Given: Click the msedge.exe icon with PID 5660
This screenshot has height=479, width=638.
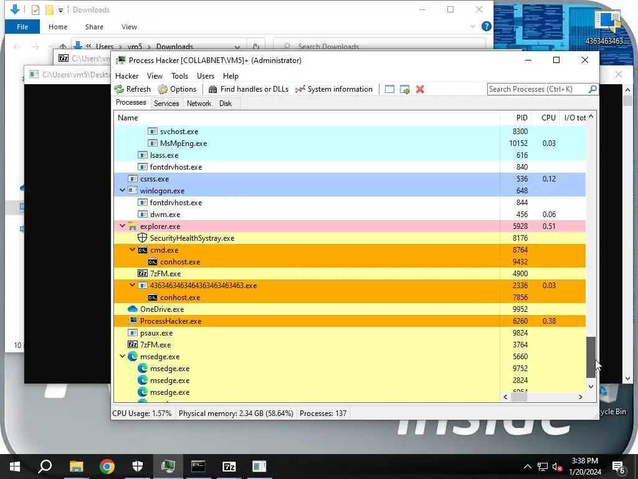Looking at the screenshot, I should [133, 356].
